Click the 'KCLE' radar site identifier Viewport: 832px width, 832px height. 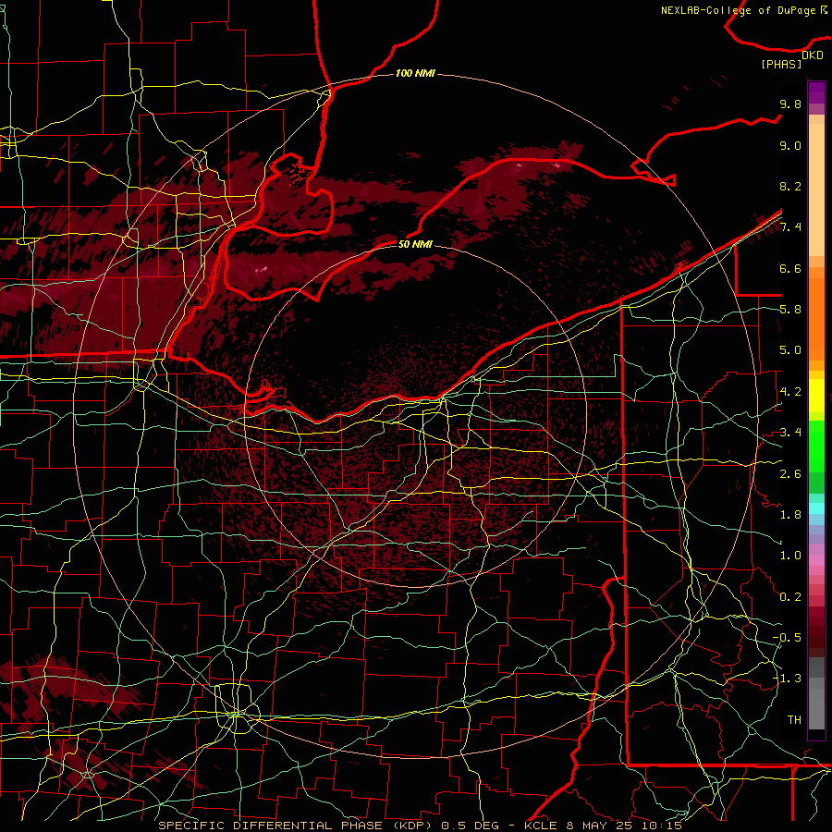(x=541, y=826)
